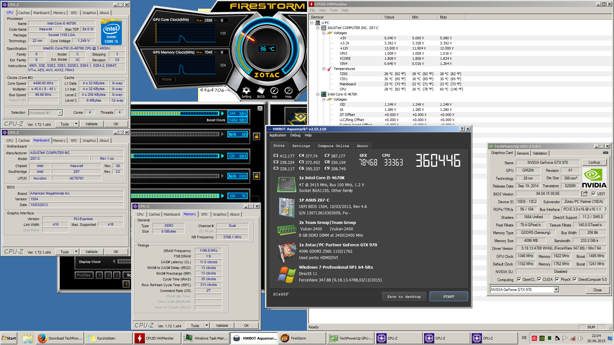
Task: Click the FireStorm more button
Action: (167, 79)
